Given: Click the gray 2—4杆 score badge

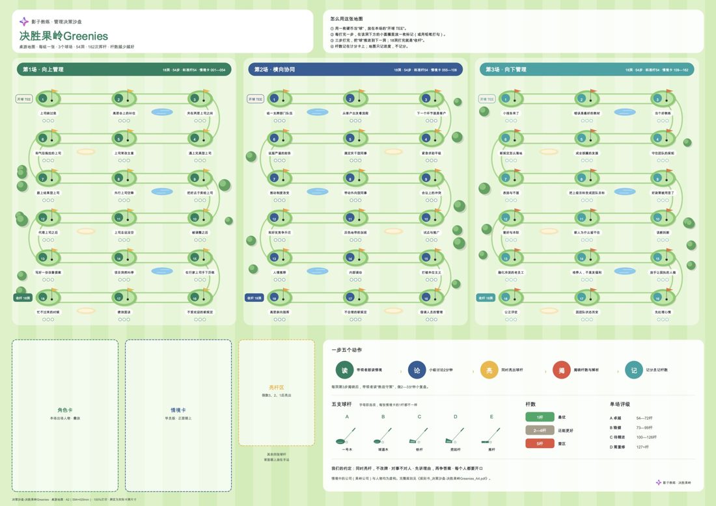Looking at the screenshot, I should 540,431.
